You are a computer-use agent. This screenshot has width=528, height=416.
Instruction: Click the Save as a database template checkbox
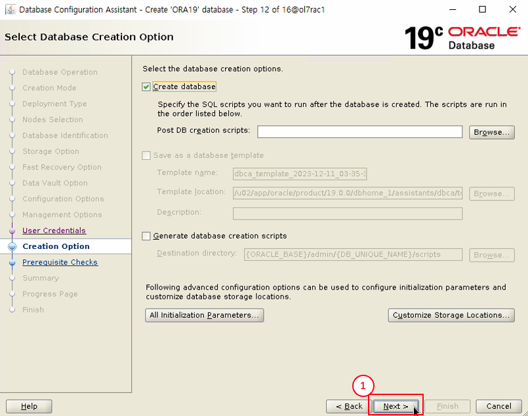[x=146, y=155]
